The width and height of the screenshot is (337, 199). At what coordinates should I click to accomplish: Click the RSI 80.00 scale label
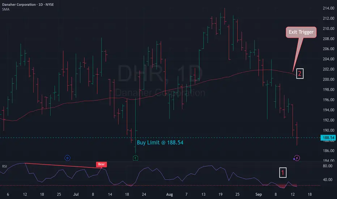coord(328,166)
